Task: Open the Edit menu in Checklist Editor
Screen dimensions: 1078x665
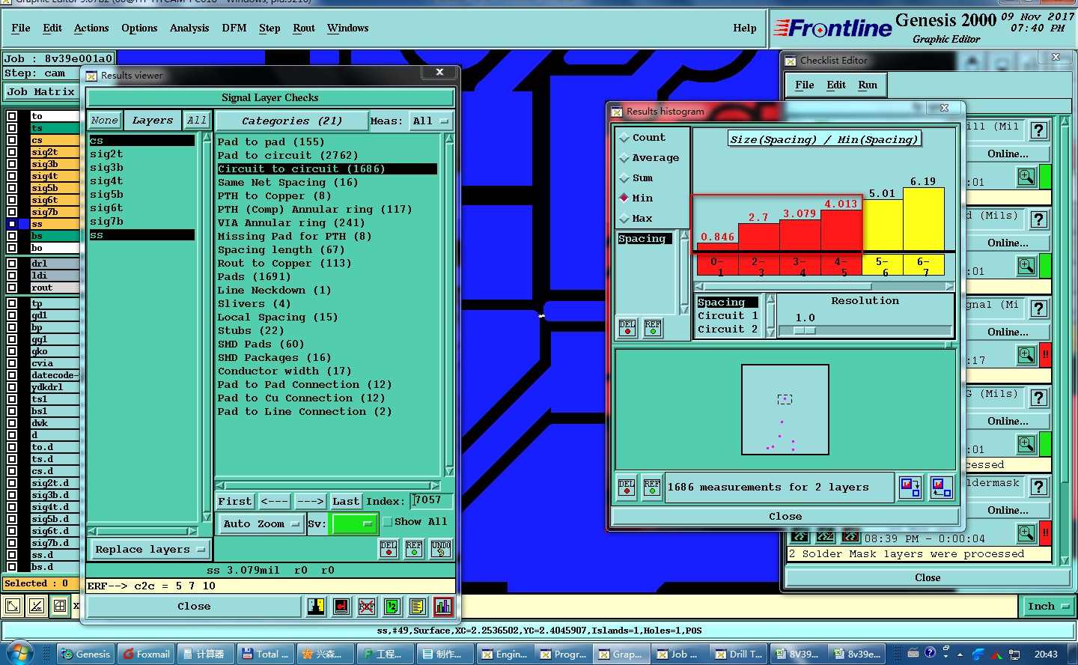Action: (836, 85)
